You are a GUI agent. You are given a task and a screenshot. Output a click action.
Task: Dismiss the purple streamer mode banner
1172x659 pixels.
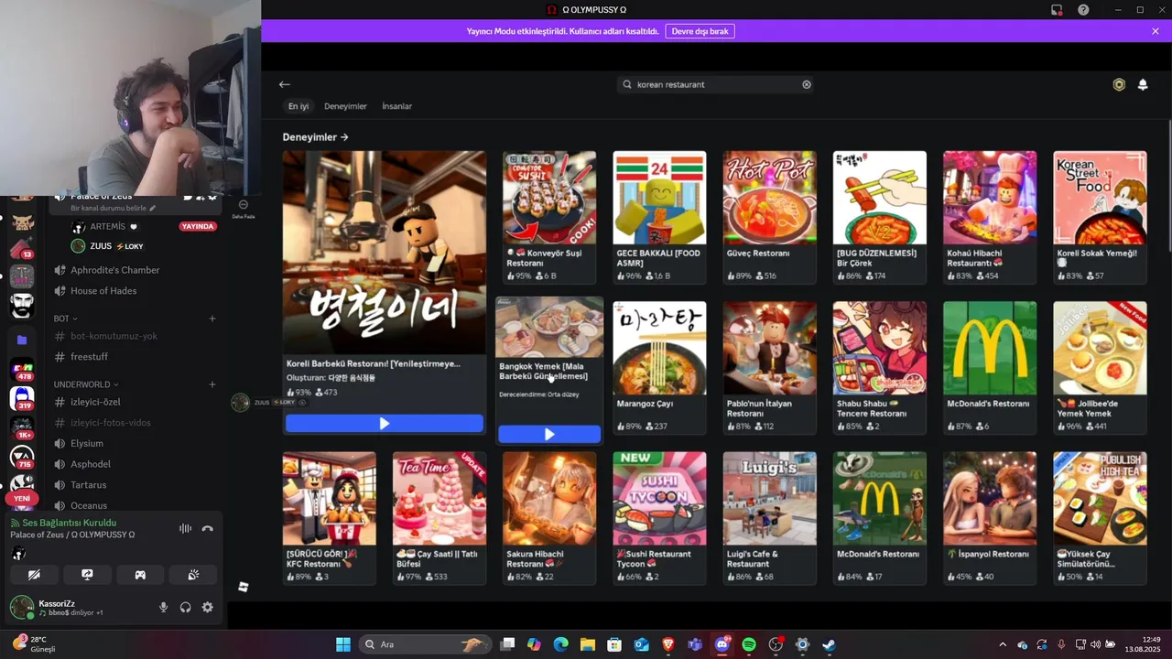1156,31
